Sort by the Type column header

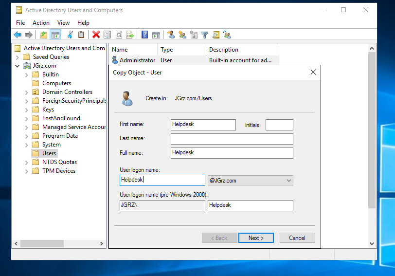click(x=181, y=50)
